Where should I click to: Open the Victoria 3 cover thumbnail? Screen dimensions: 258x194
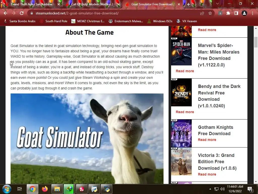pyautogui.click(x=181, y=161)
